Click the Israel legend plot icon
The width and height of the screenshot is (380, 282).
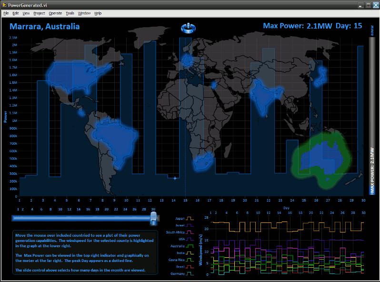pos(190,225)
